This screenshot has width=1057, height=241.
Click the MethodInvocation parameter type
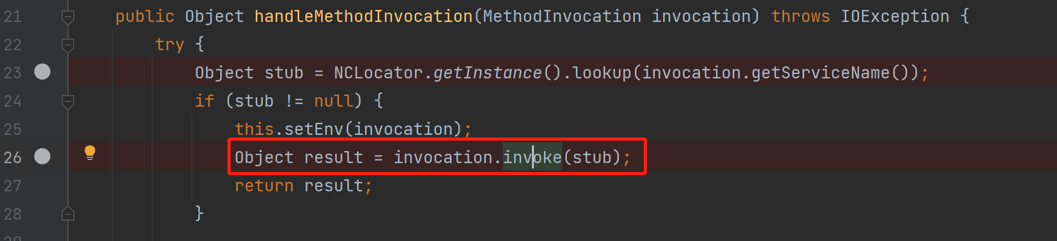click(x=562, y=17)
